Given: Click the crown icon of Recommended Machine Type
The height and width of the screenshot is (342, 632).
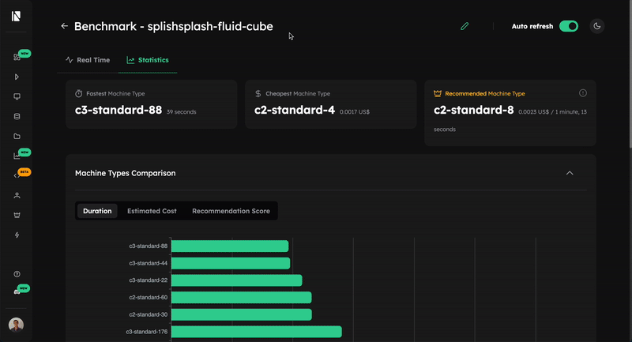Looking at the screenshot, I should (438, 93).
